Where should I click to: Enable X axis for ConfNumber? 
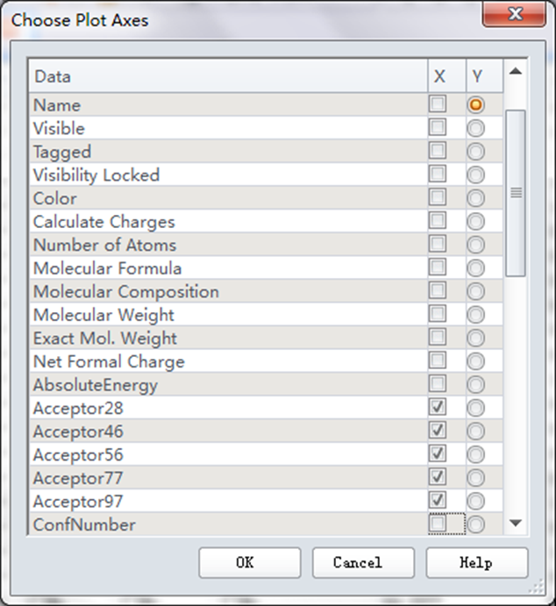click(437, 524)
